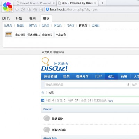Click the 门户 navigation item
Viewport: 139px width, 139px height.
click(x=98, y=76)
